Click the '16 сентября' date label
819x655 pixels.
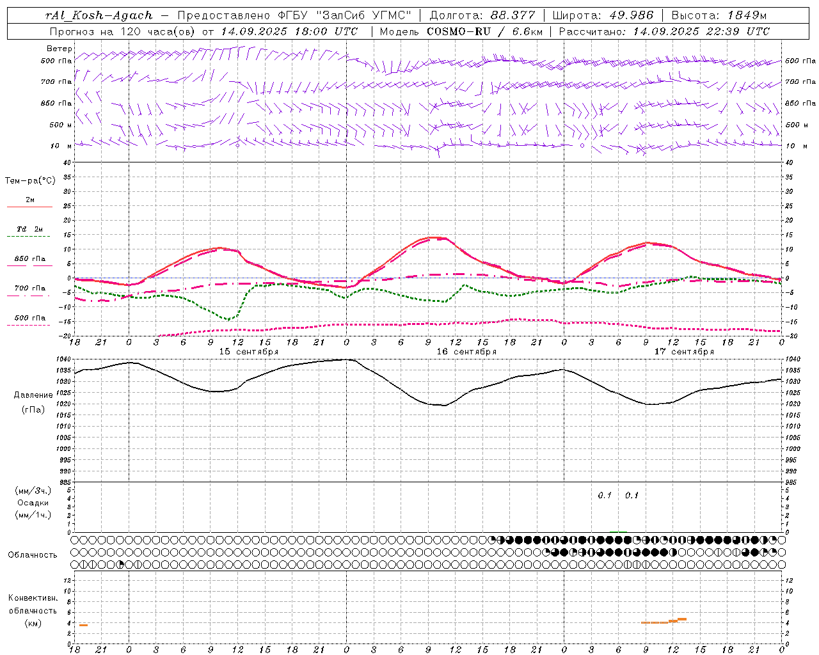tap(466, 352)
